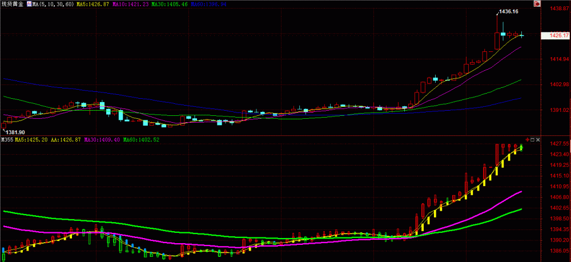The image size is (571, 262).
Task: Click the 1410.95 axis label
Action: pyautogui.click(x=560, y=187)
